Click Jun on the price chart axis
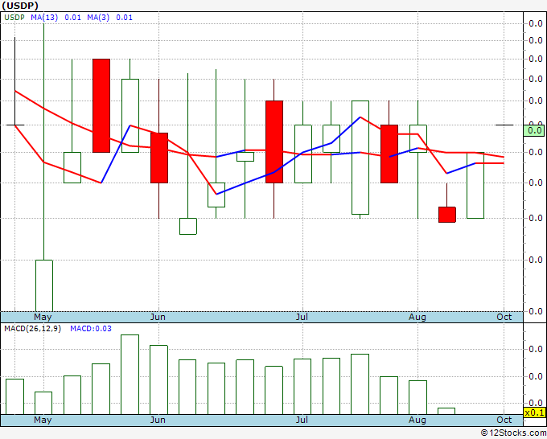Viewport: 547px width, 439px height. pyautogui.click(x=158, y=317)
